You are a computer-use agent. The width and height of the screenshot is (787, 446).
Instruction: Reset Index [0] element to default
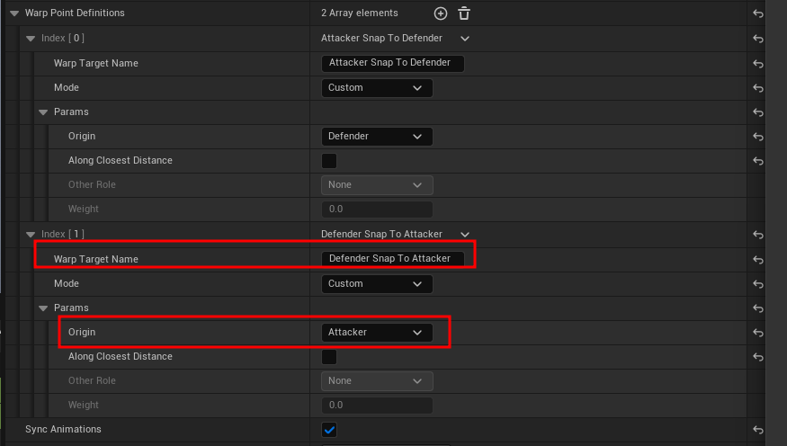click(x=758, y=39)
